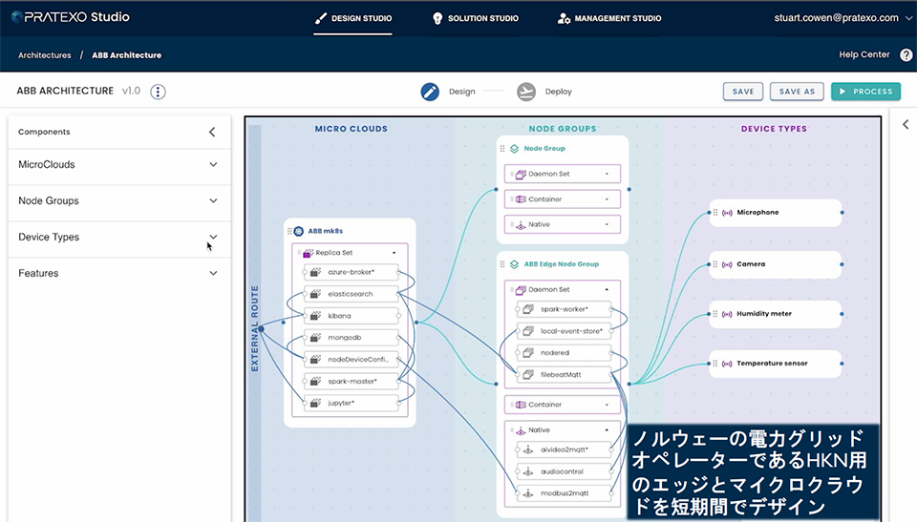Image resolution: width=917 pixels, height=522 pixels.
Task: Click the aivideo2mqtt* native icon
Action: point(528,450)
